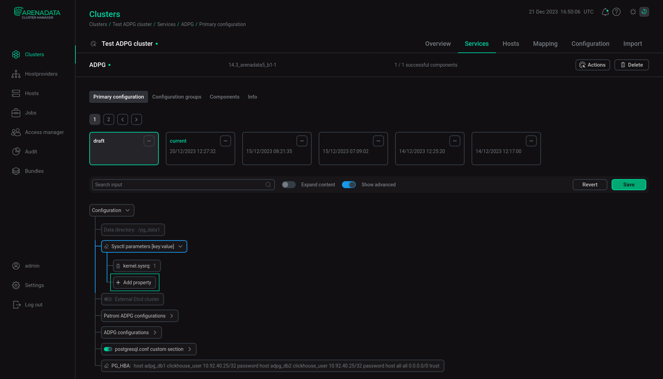Select the Services tab
Viewport: 663px width, 379px height.
[477, 44]
